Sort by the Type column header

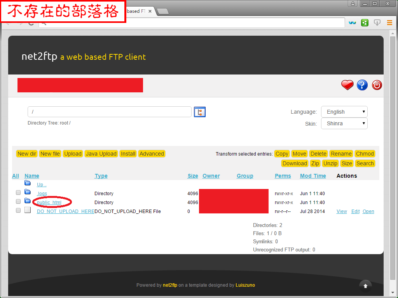click(101, 176)
